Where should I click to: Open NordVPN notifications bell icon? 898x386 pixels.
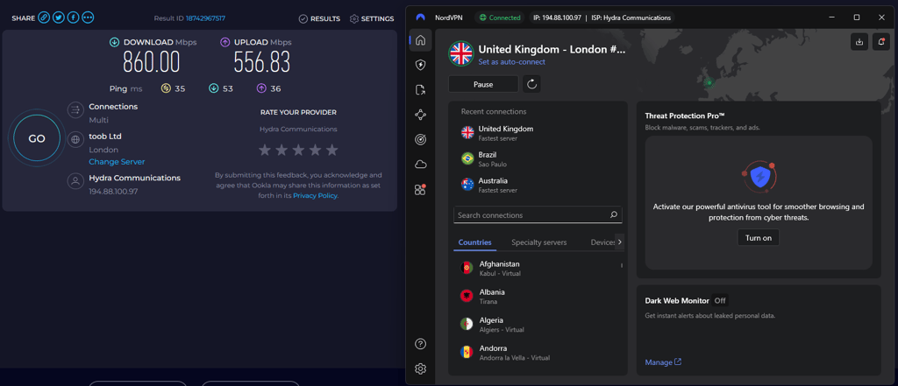click(x=880, y=42)
